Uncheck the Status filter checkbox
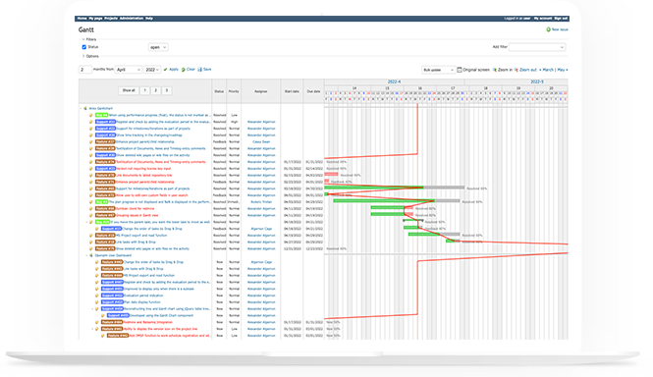This screenshot has width=653, height=377. 84,47
